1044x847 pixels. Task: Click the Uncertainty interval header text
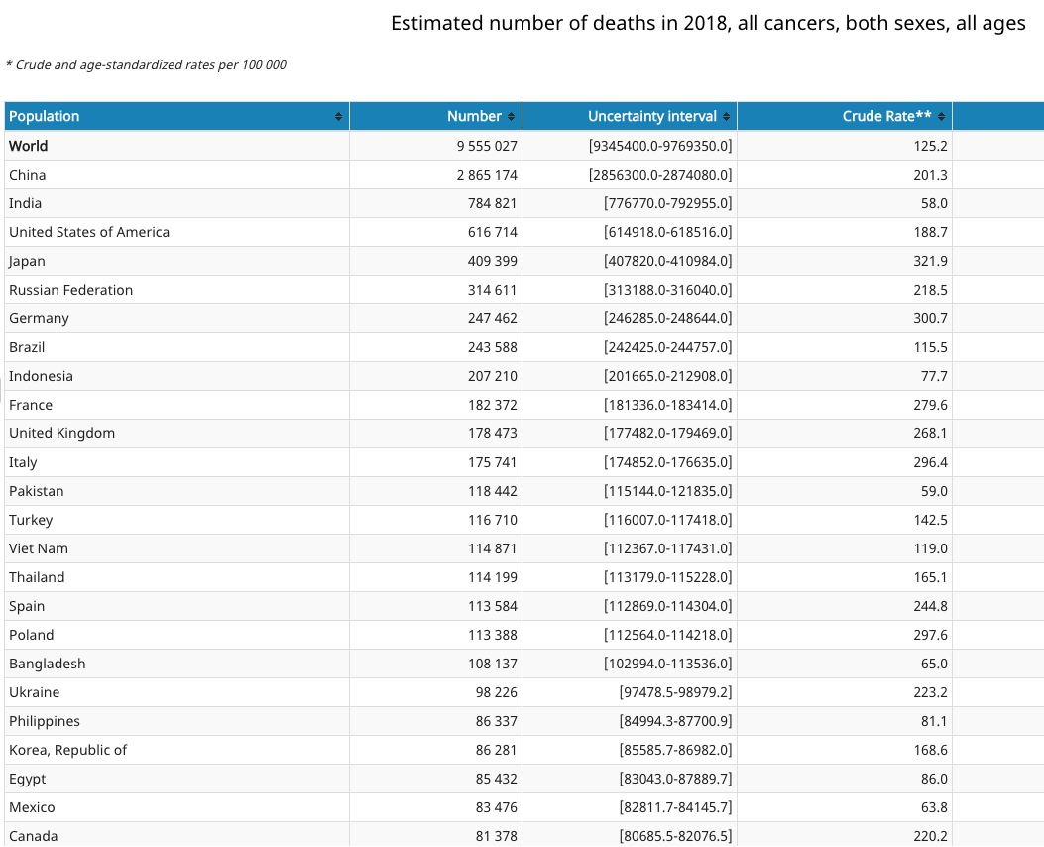pos(651,116)
